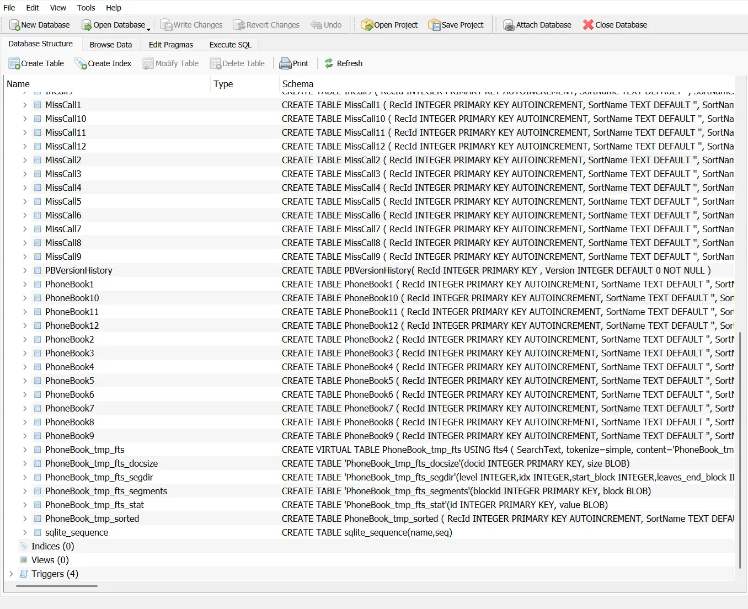This screenshot has height=609, width=748.
Task: Click the Write Changes icon
Action: 166,25
